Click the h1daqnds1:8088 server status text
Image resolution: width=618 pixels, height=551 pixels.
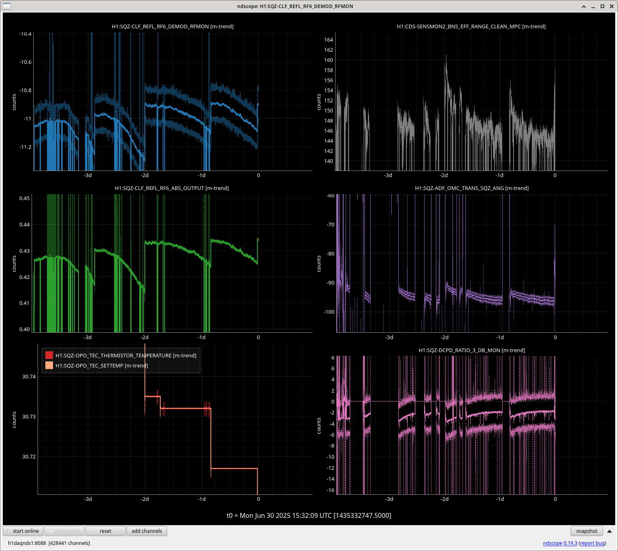click(x=49, y=543)
